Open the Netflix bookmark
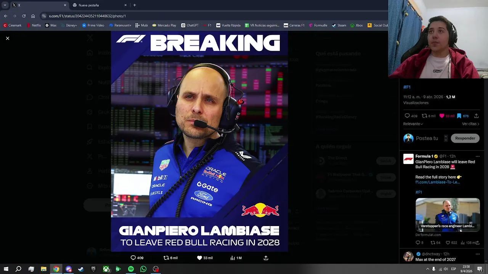The height and width of the screenshot is (274, 488). click(34, 25)
